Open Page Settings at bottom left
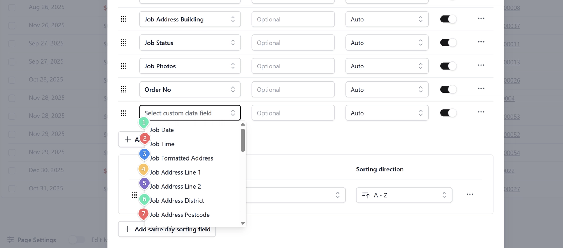Viewport: 563px width, 248px height. 37,240
